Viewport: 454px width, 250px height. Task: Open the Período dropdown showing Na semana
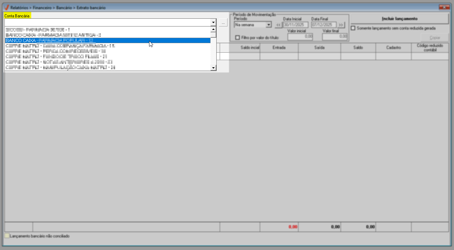(x=253, y=25)
